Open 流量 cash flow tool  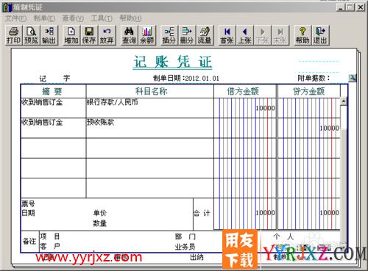[x=205, y=35]
